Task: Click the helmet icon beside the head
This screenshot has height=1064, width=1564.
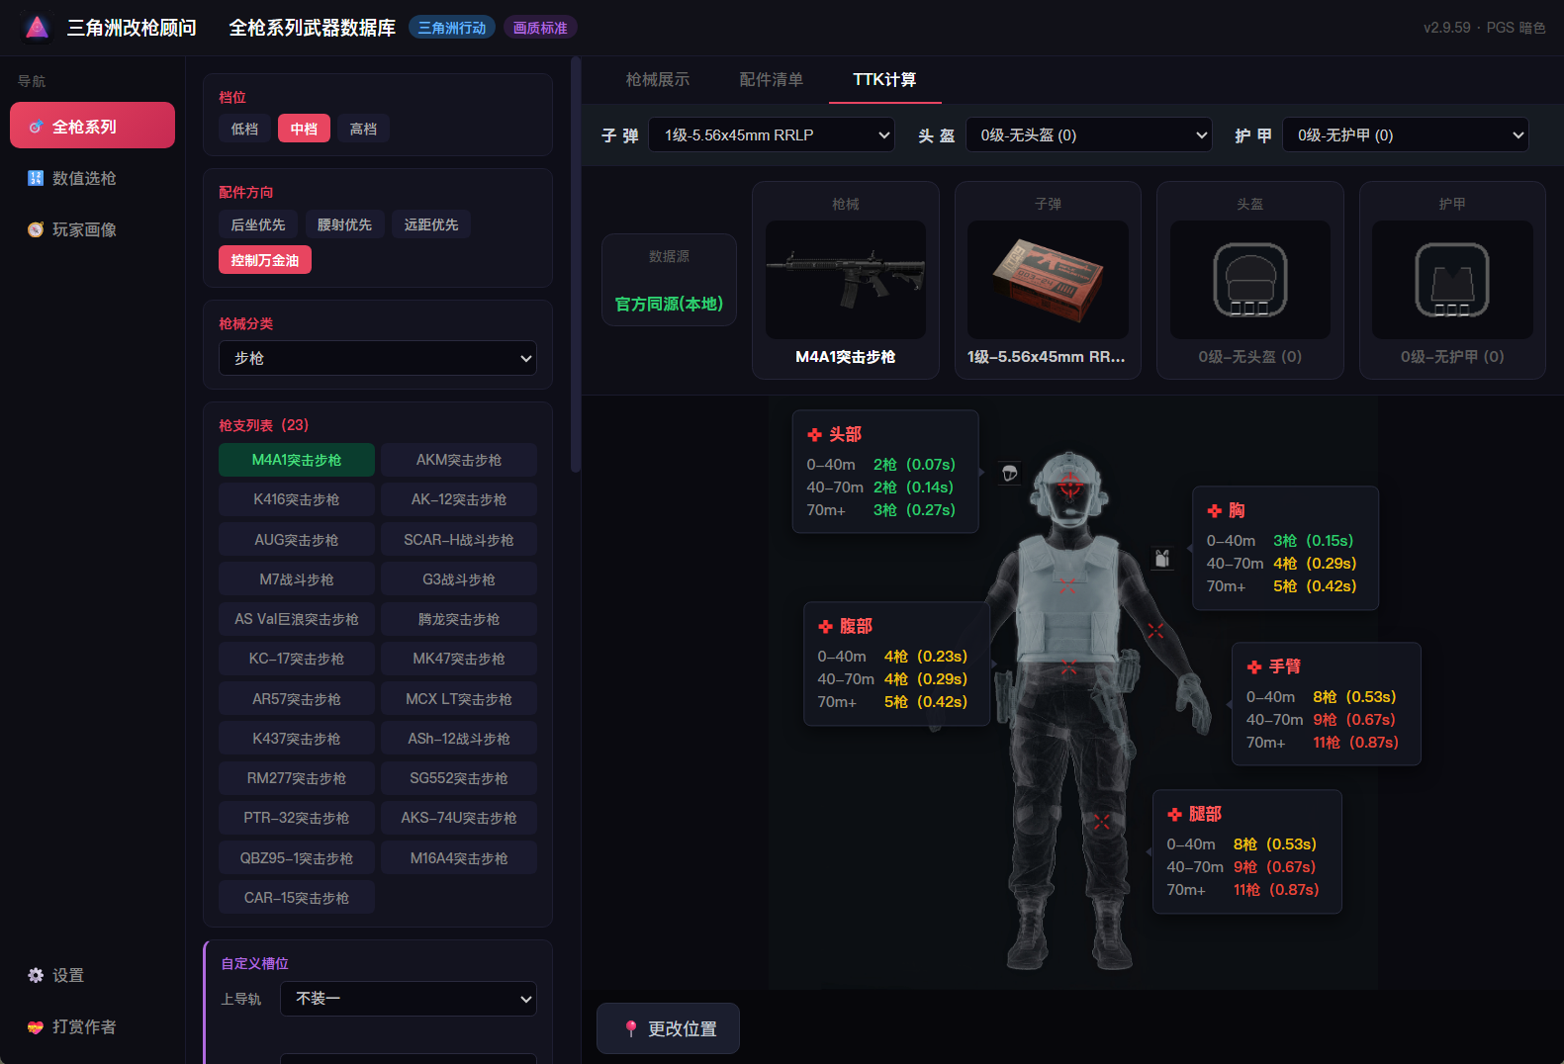Action: point(1009,474)
